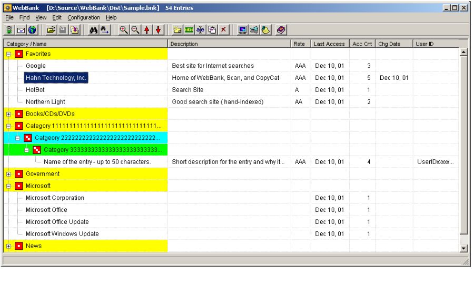The image size is (474, 296).
Task: Click the computer monitor toolbar icon
Action: coord(242,30)
